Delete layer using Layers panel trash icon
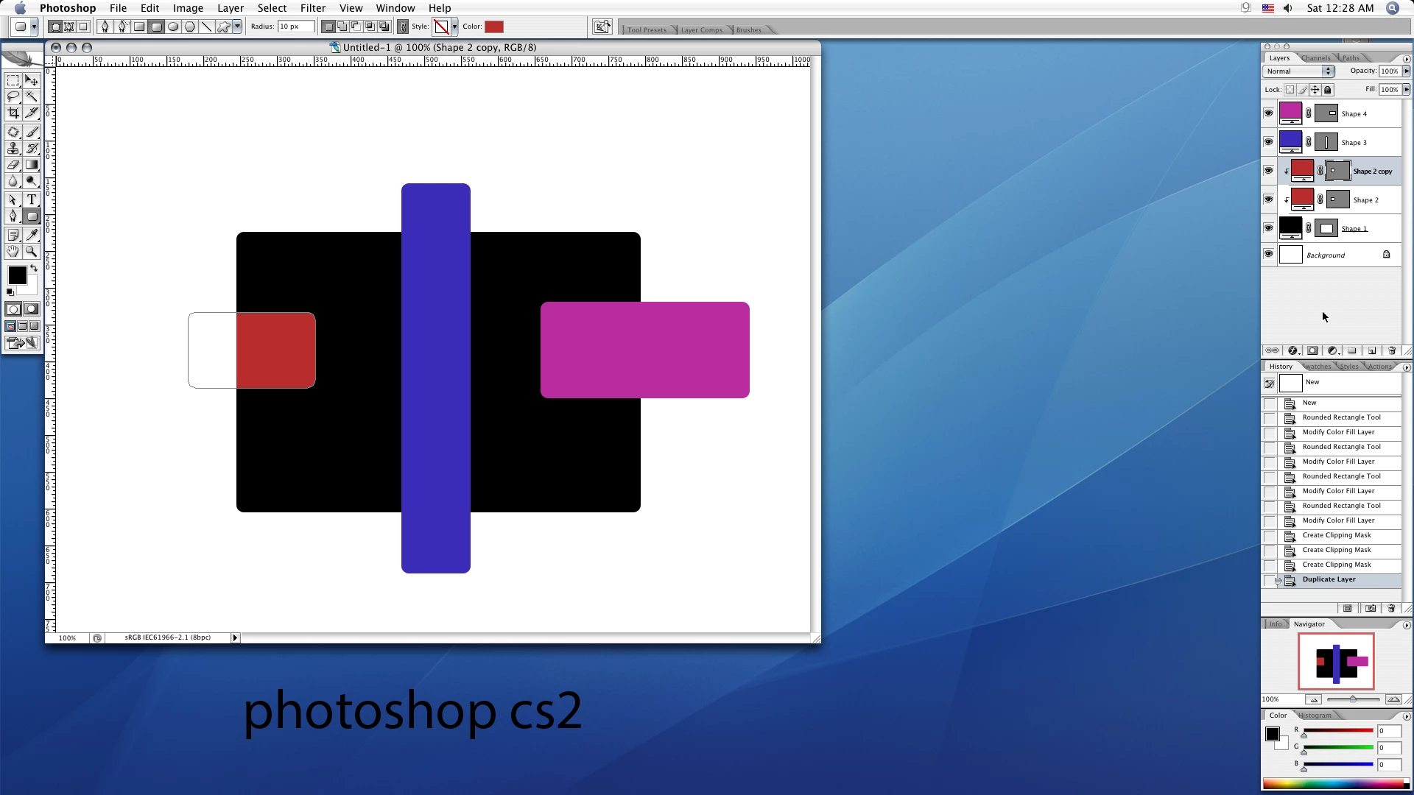The width and height of the screenshot is (1414, 795). [x=1391, y=350]
